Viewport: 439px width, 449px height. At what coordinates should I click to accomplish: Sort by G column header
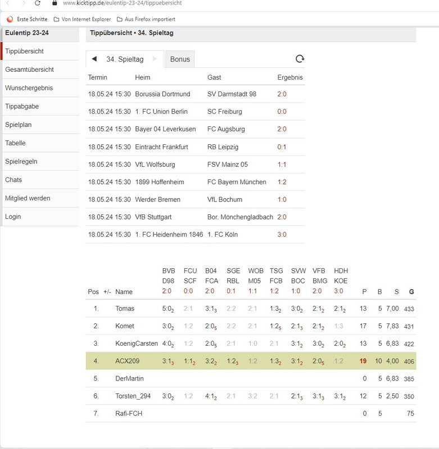coord(411,292)
